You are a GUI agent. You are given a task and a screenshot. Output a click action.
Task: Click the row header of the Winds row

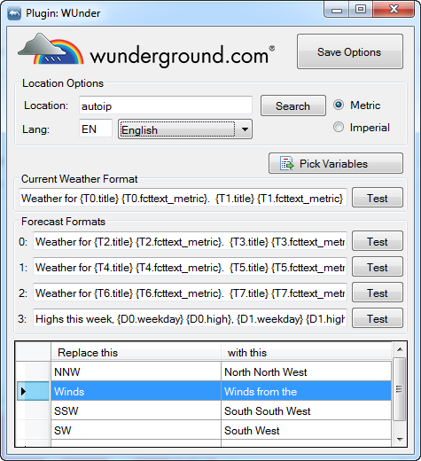(33, 391)
